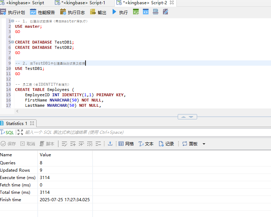
Task: Click the delete row icon
Action: 81,144
